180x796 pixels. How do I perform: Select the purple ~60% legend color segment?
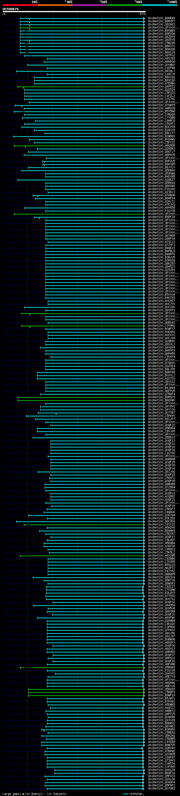click(90, 5)
